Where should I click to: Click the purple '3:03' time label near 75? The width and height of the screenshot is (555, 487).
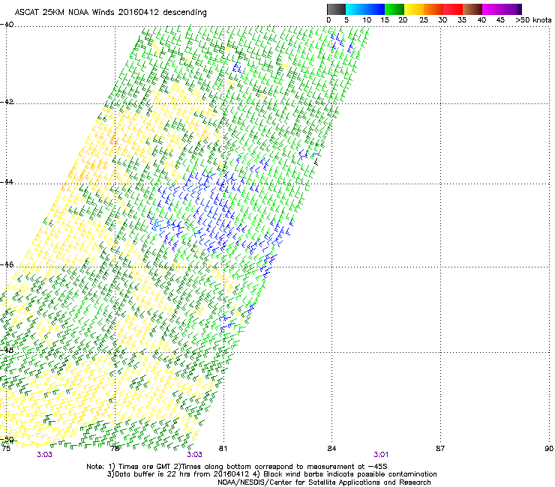tap(44, 455)
